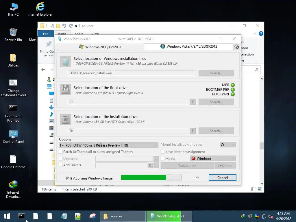The width and height of the screenshot is (296, 222).
Task: Enable the Unattend checkbox
Action: click(61, 159)
